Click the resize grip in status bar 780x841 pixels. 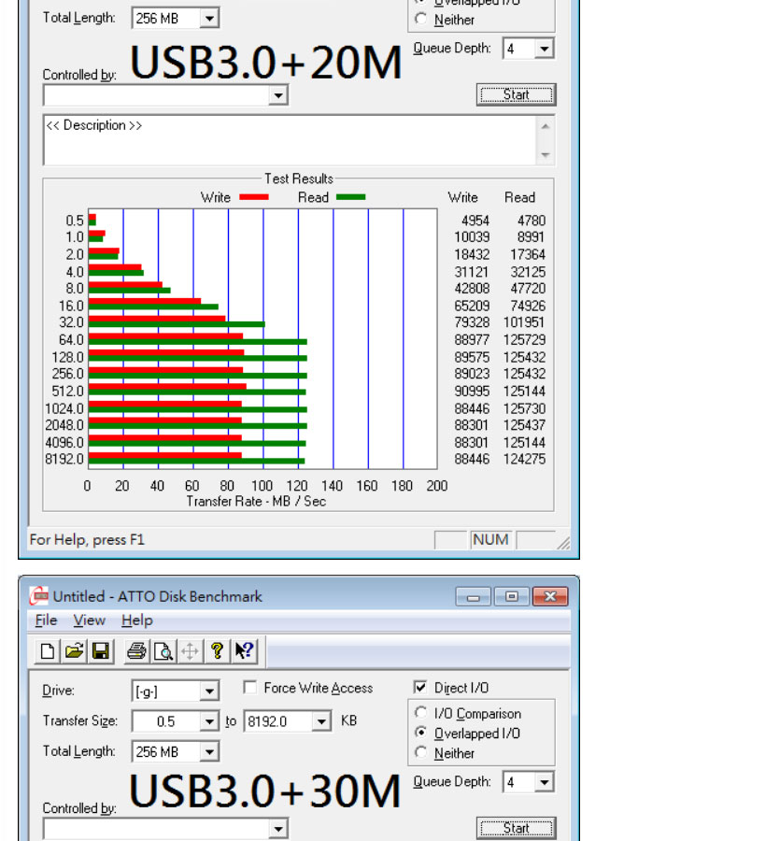pyautogui.click(x=563, y=542)
